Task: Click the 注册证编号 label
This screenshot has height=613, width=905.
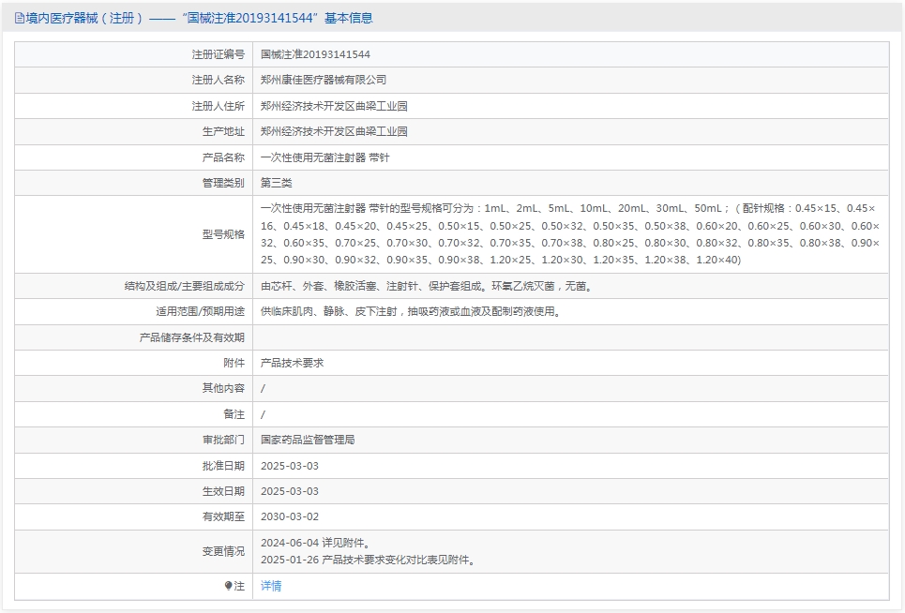Action: 219,54
